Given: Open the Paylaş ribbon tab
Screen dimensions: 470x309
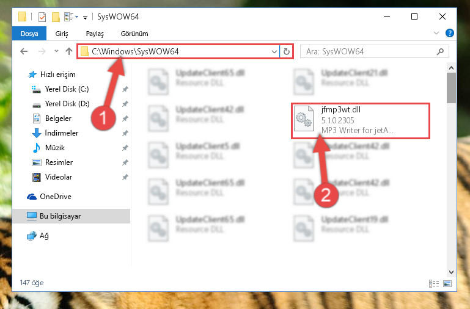Looking at the screenshot, I should 95,34.
